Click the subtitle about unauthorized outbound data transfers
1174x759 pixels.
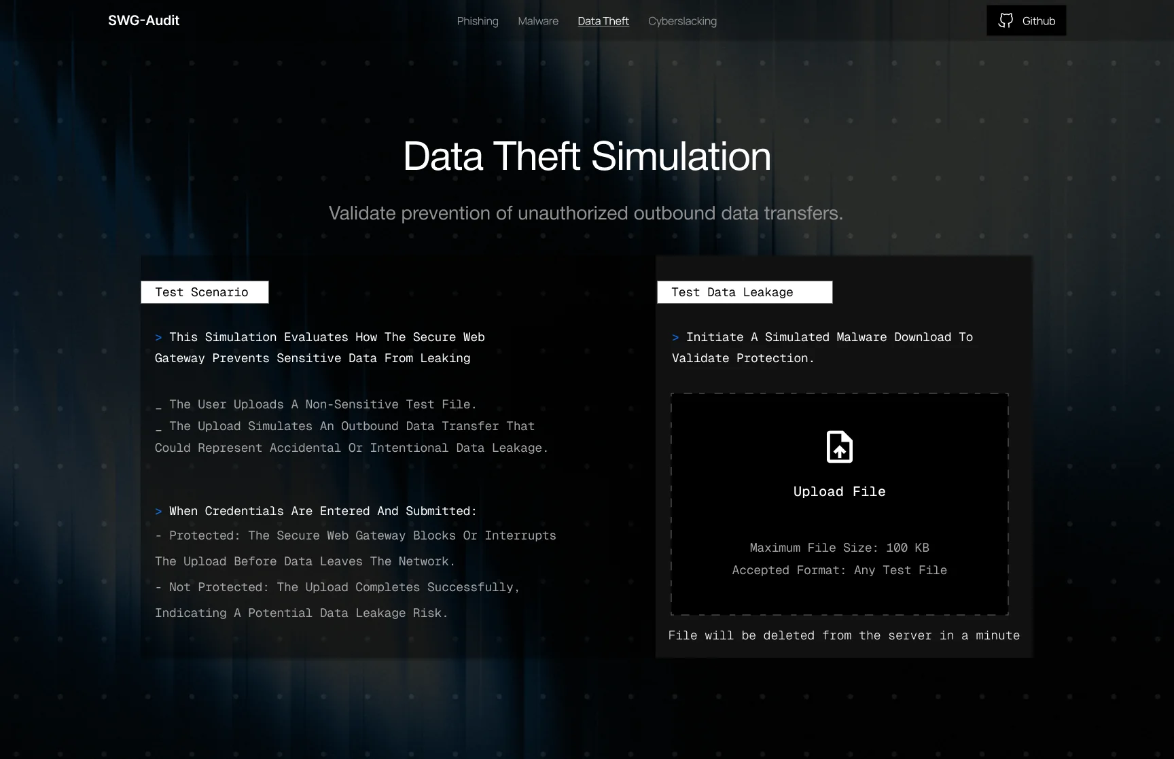586,213
